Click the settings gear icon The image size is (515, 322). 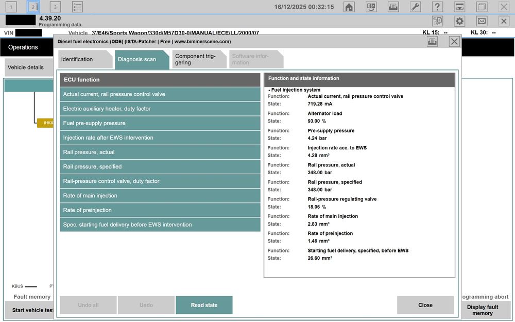pyautogui.click(x=459, y=21)
